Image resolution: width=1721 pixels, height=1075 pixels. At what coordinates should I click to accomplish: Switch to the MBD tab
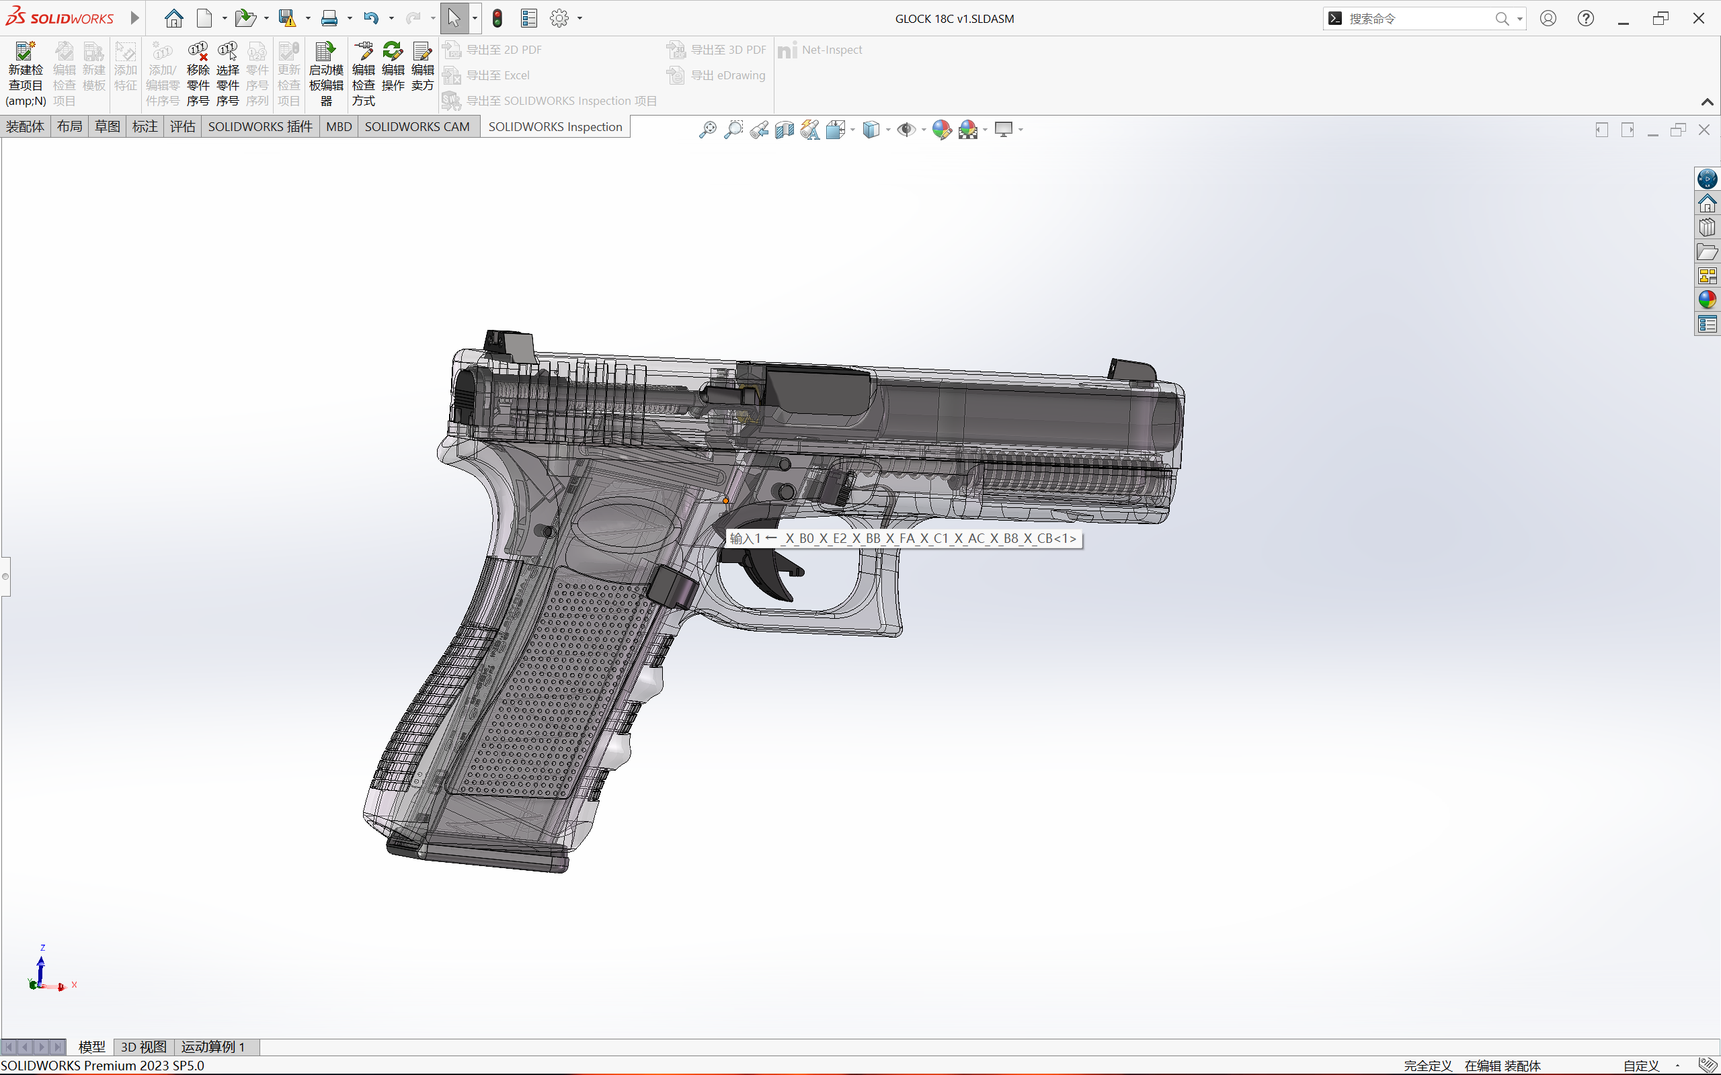pyautogui.click(x=339, y=126)
